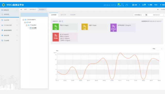The height and width of the screenshot is (94, 165).
Task: Click the 数据监测 sidebar icon
Action: (x=2, y=10)
